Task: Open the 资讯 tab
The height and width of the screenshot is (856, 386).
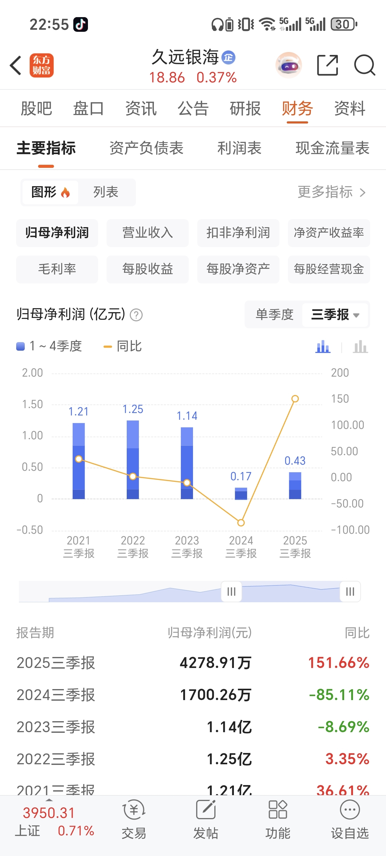Action: coord(141,109)
